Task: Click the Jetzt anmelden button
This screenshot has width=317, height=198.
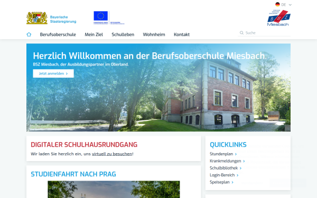Action: [x=53, y=73]
